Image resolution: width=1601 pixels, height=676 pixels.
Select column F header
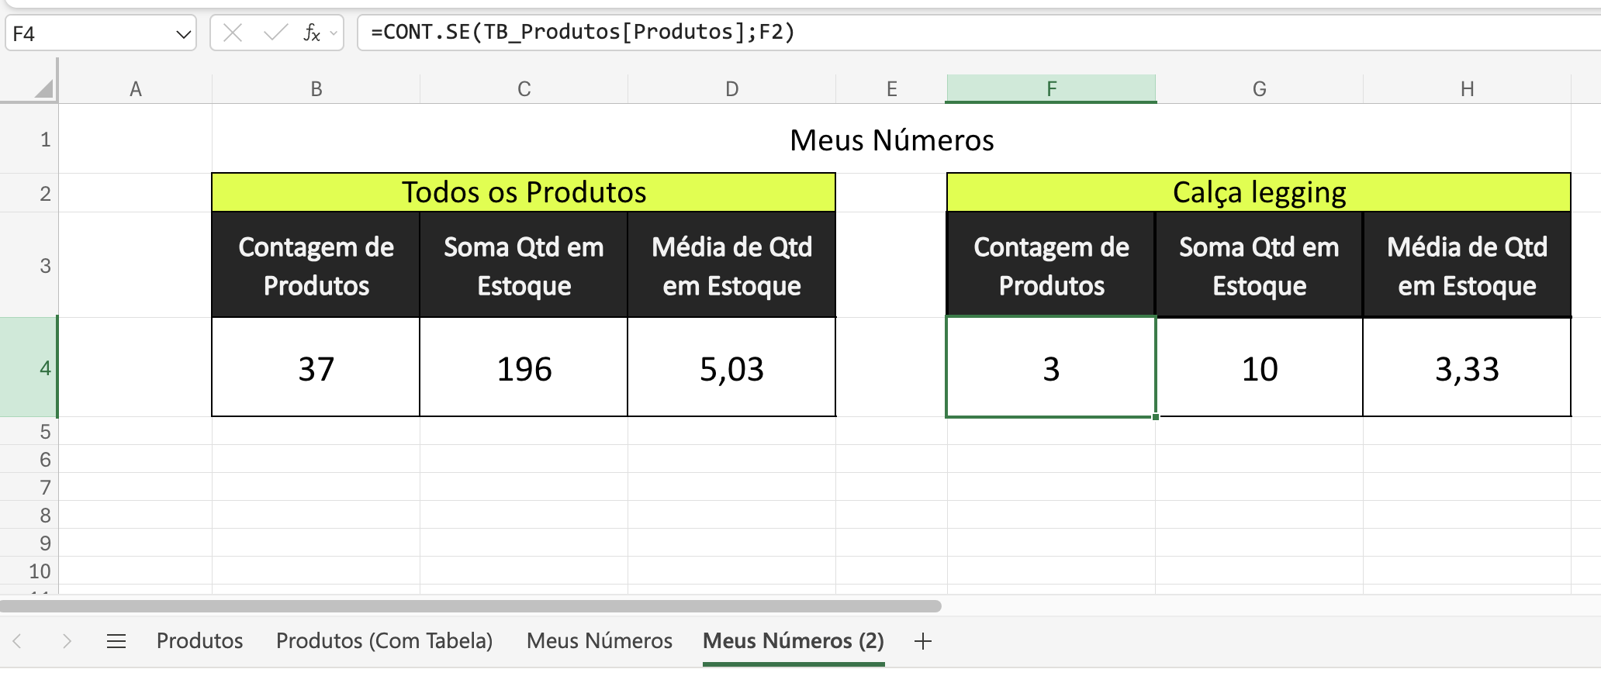coord(1051,88)
